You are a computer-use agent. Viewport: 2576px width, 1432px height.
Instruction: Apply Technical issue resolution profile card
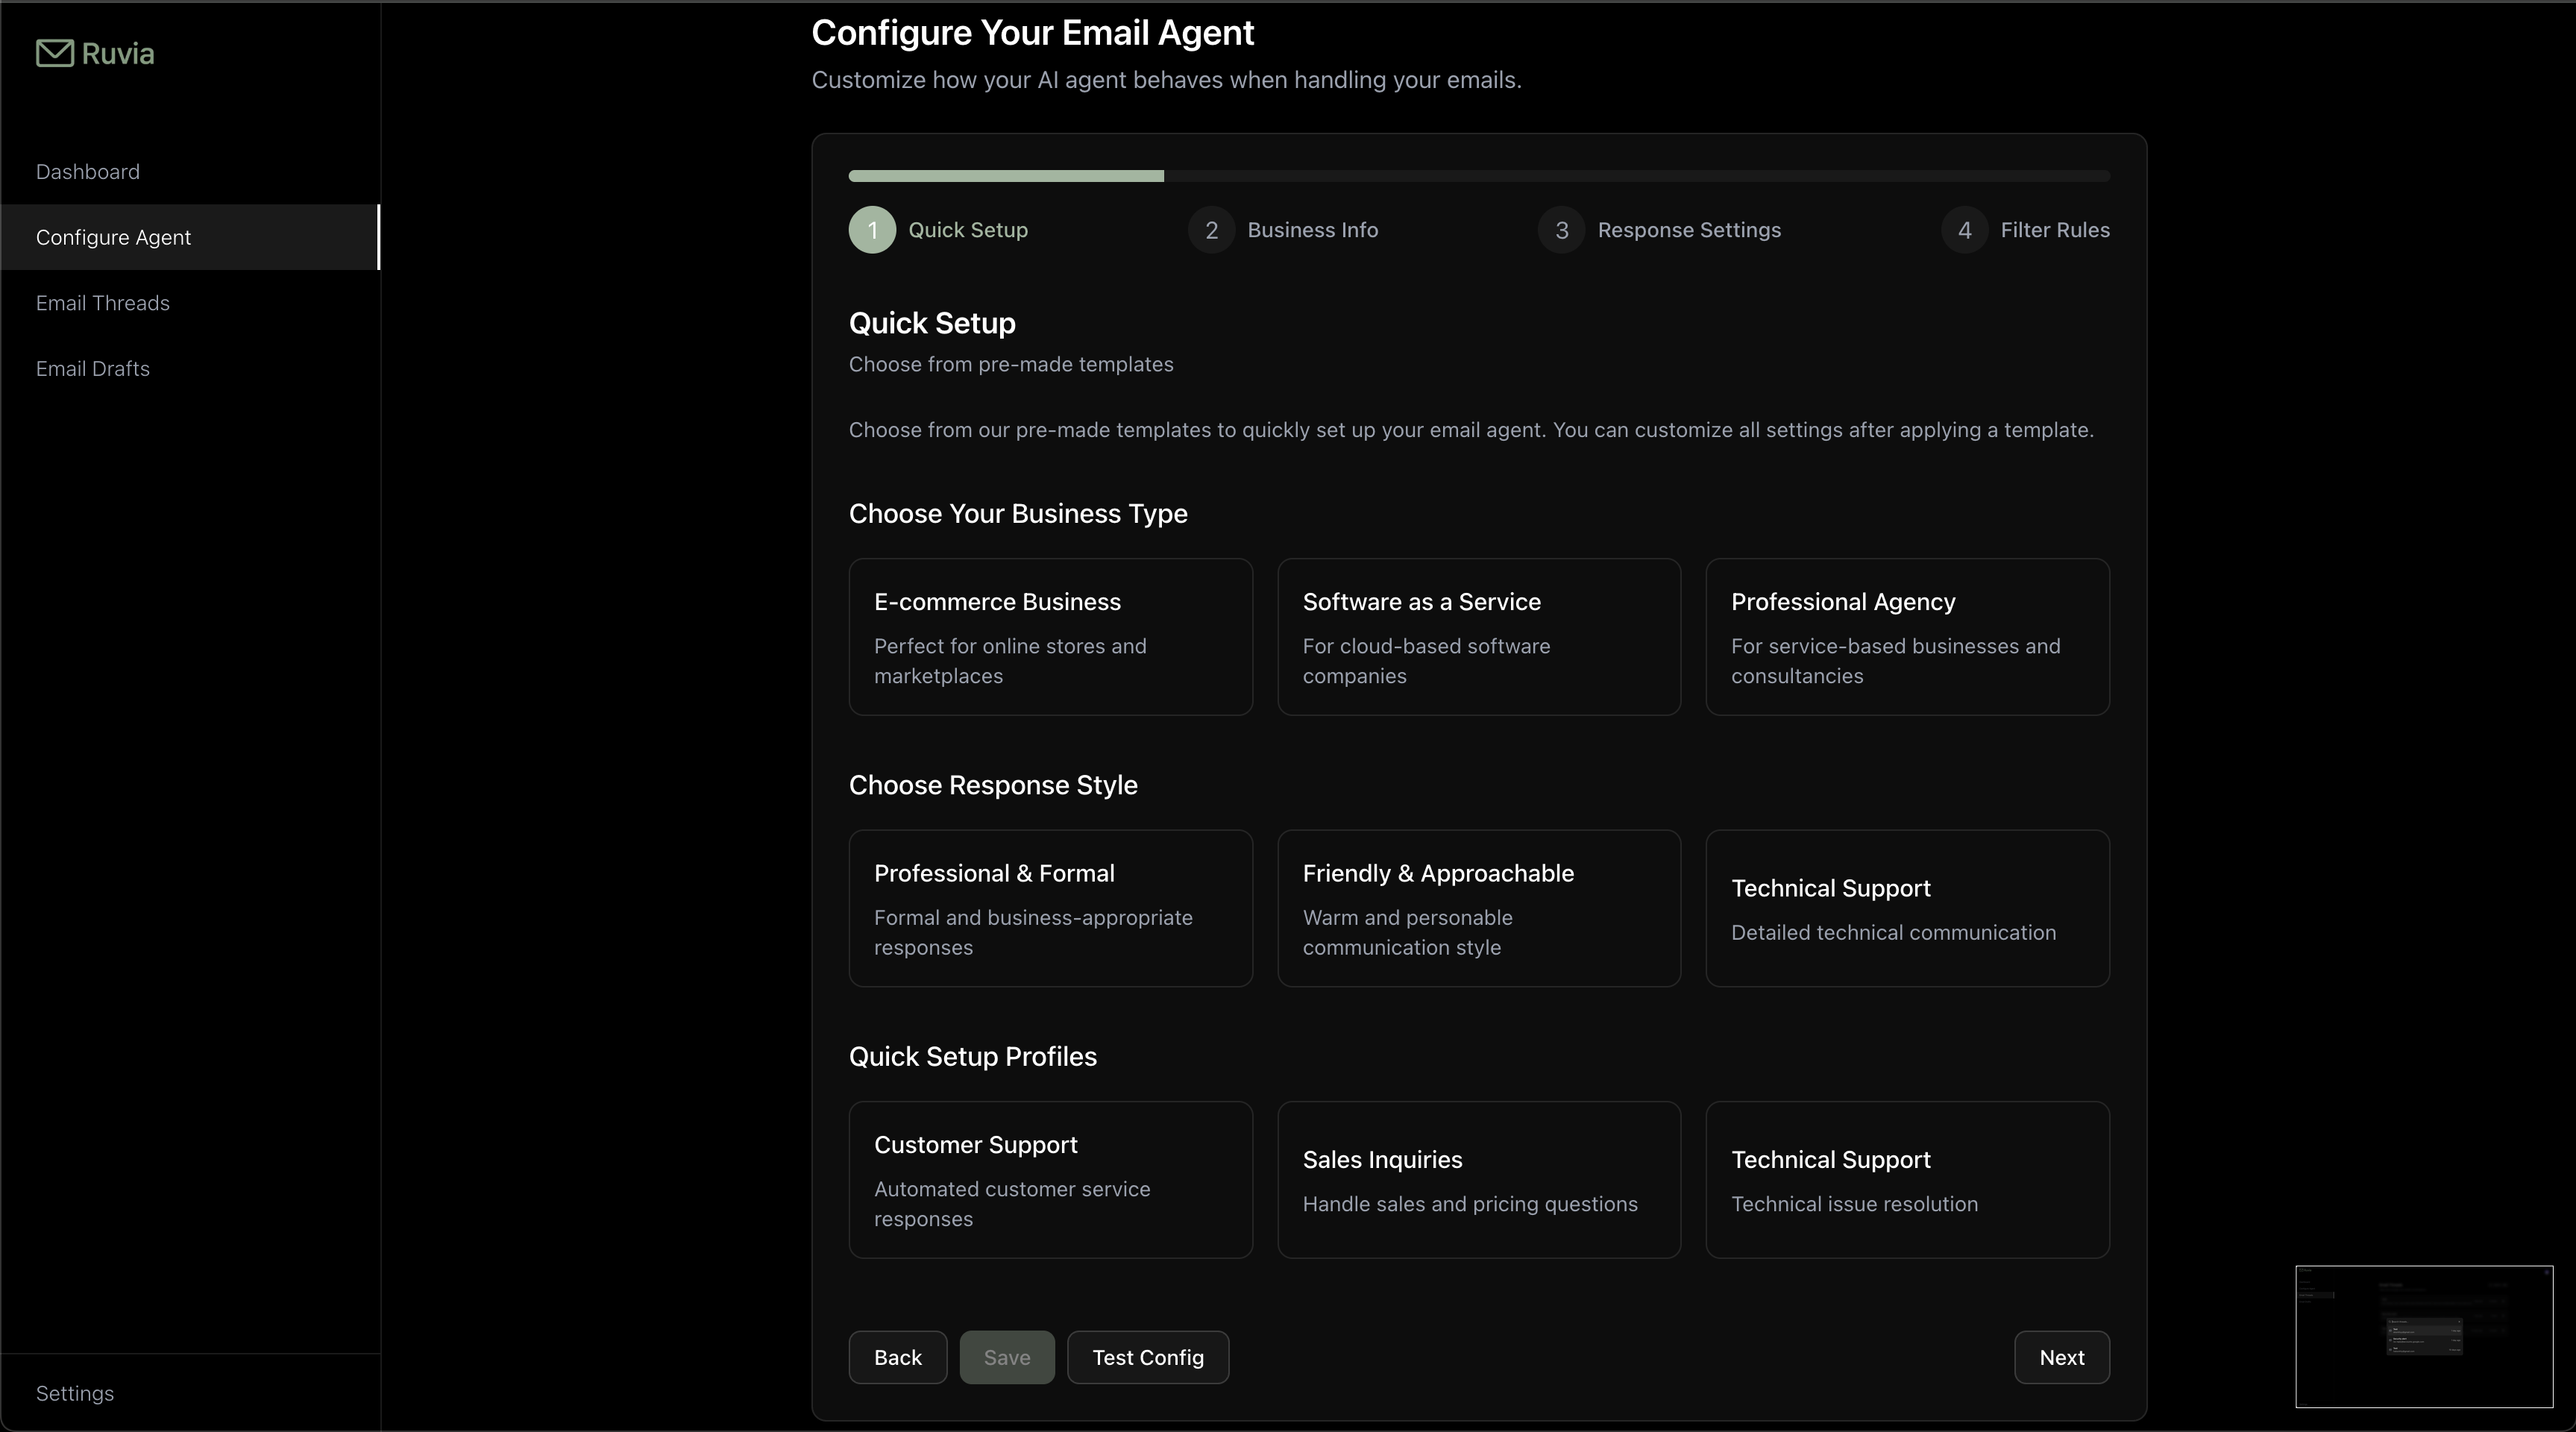coord(1907,1180)
